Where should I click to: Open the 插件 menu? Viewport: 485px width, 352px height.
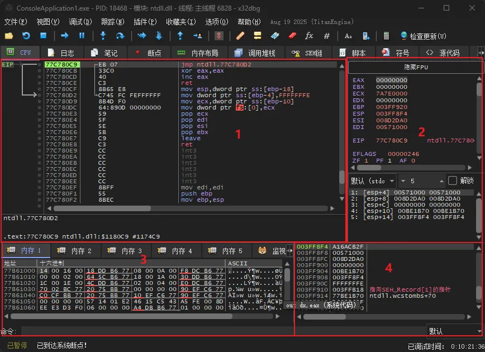145,22
